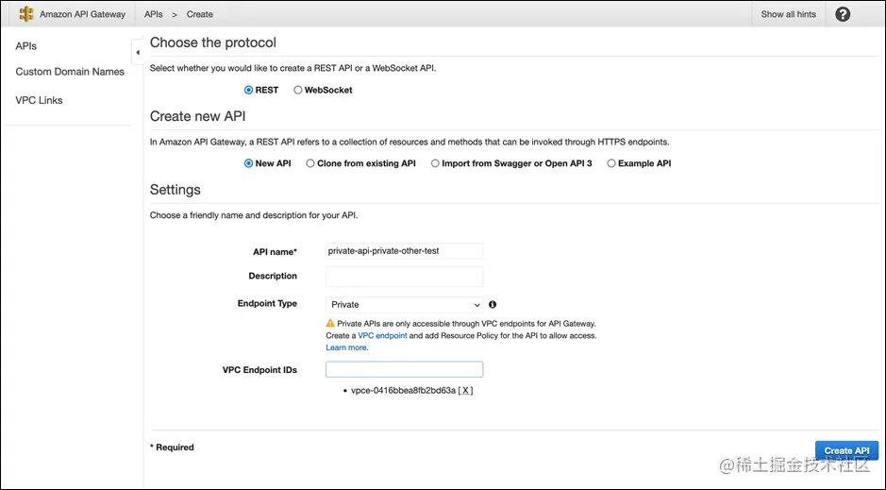886x490 pixels.
Task: Go to Custom Domain Names
Action: pyautogui.click(x=70, y=72)
